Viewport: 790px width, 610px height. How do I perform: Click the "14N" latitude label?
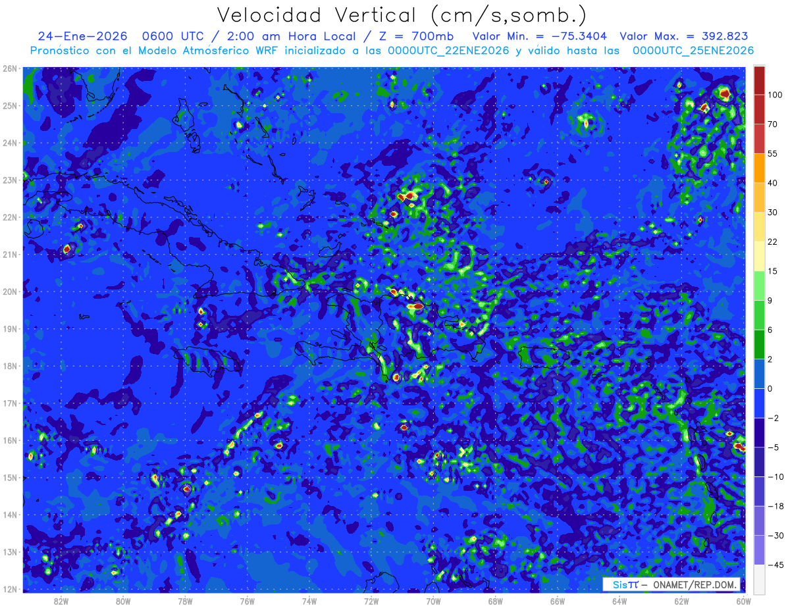[x=10, y=515]
